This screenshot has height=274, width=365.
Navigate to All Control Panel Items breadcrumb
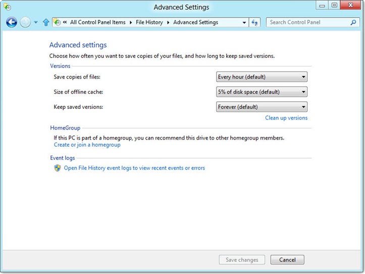tap(98, 22)
